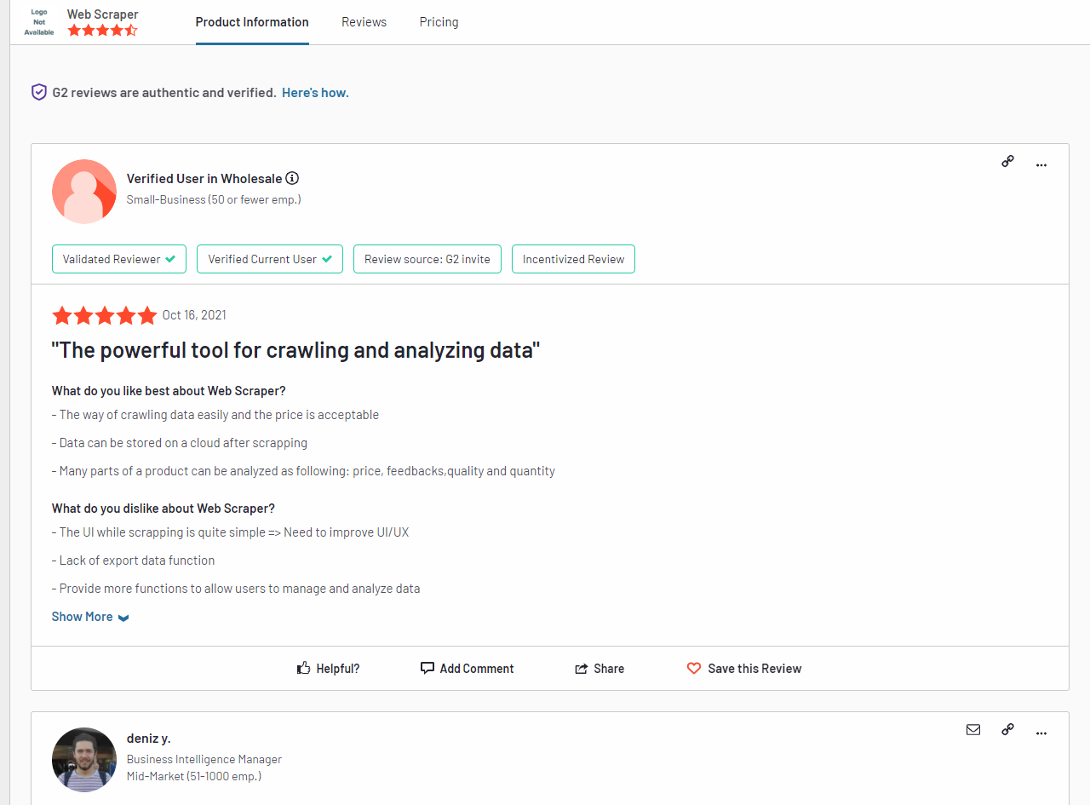Switch to the Pricing tab
The width and height of the screenshot is (1090, 805).
(x=439, y=22)
